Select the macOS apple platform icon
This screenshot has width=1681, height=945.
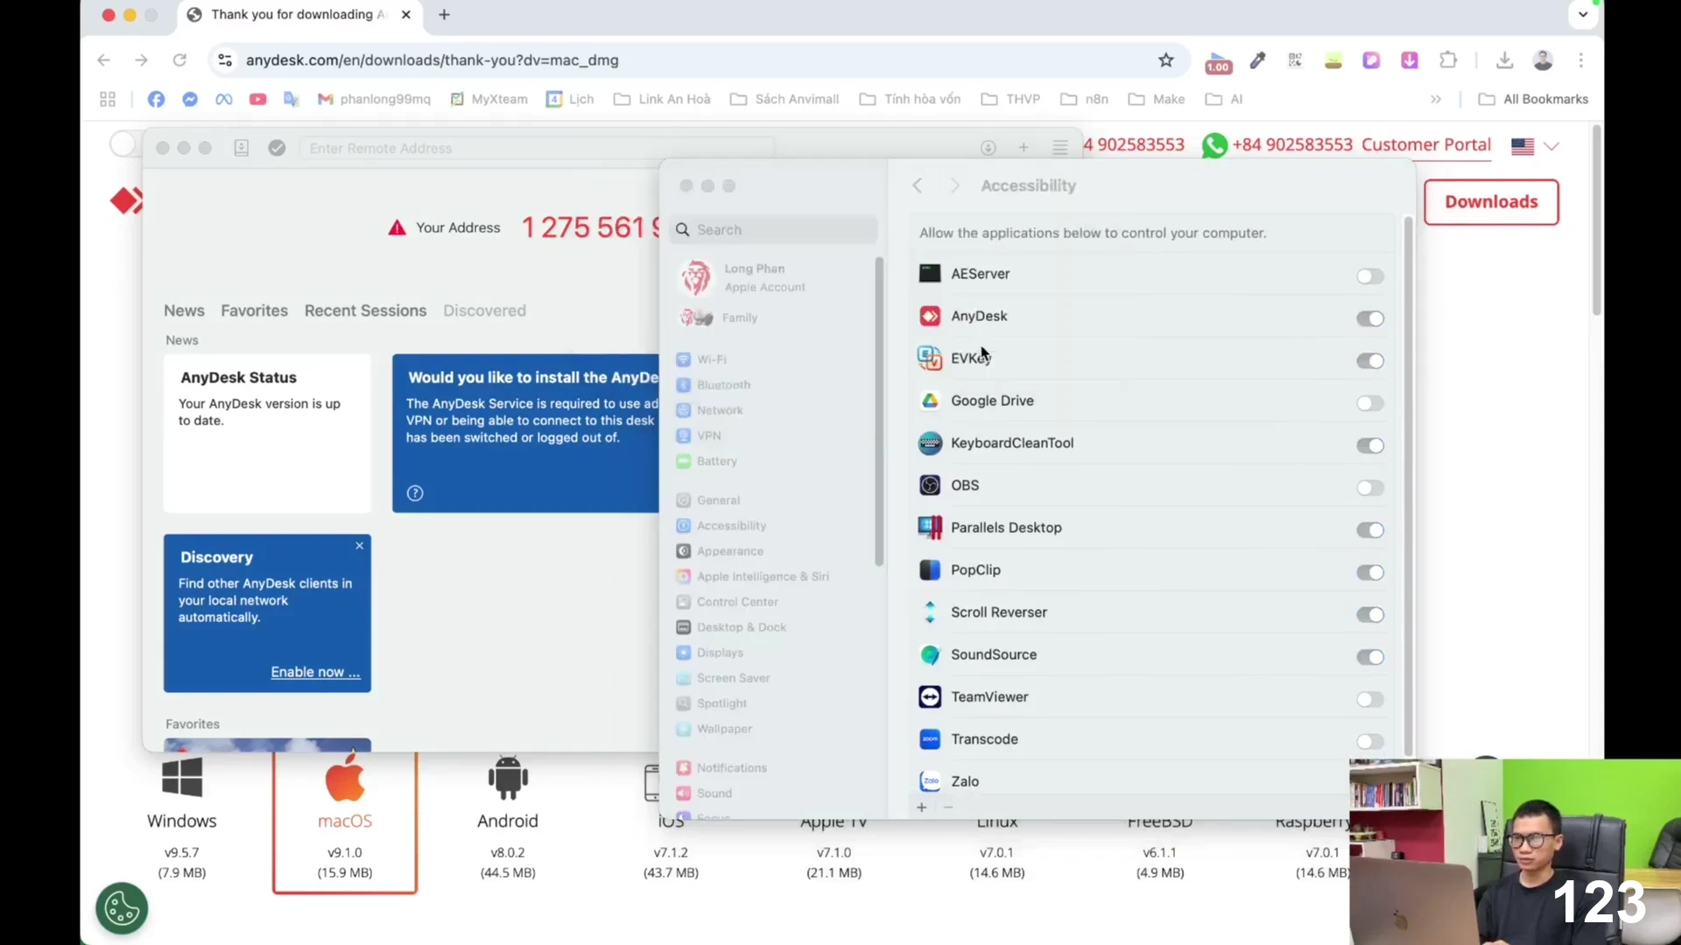(345, 777)
